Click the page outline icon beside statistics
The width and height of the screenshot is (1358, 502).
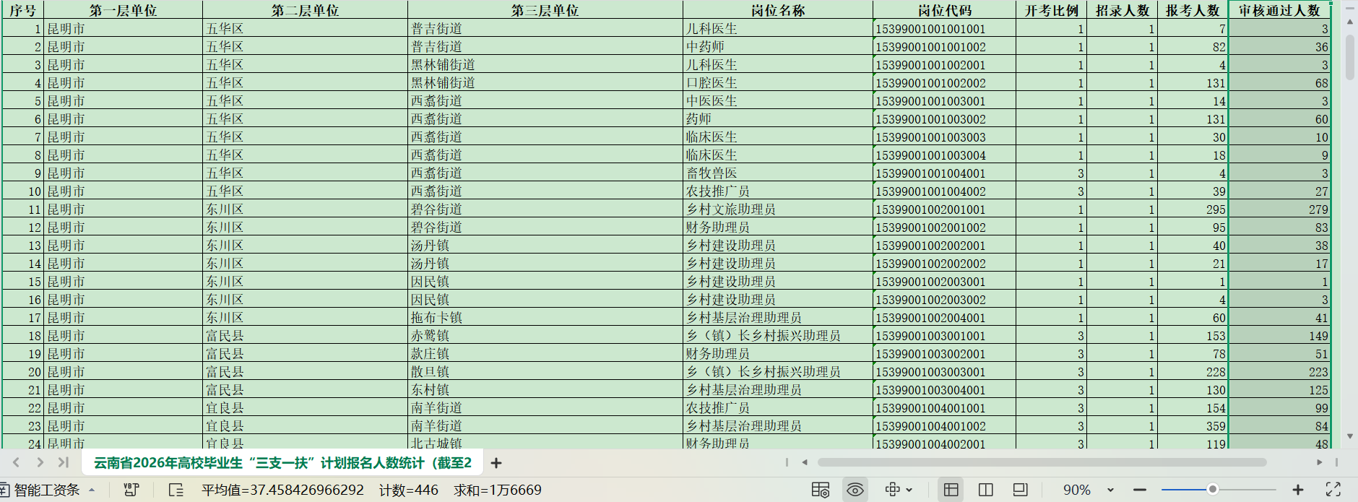point(176,490)
